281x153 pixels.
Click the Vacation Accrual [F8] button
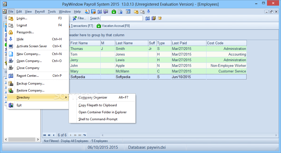(113, 26)
